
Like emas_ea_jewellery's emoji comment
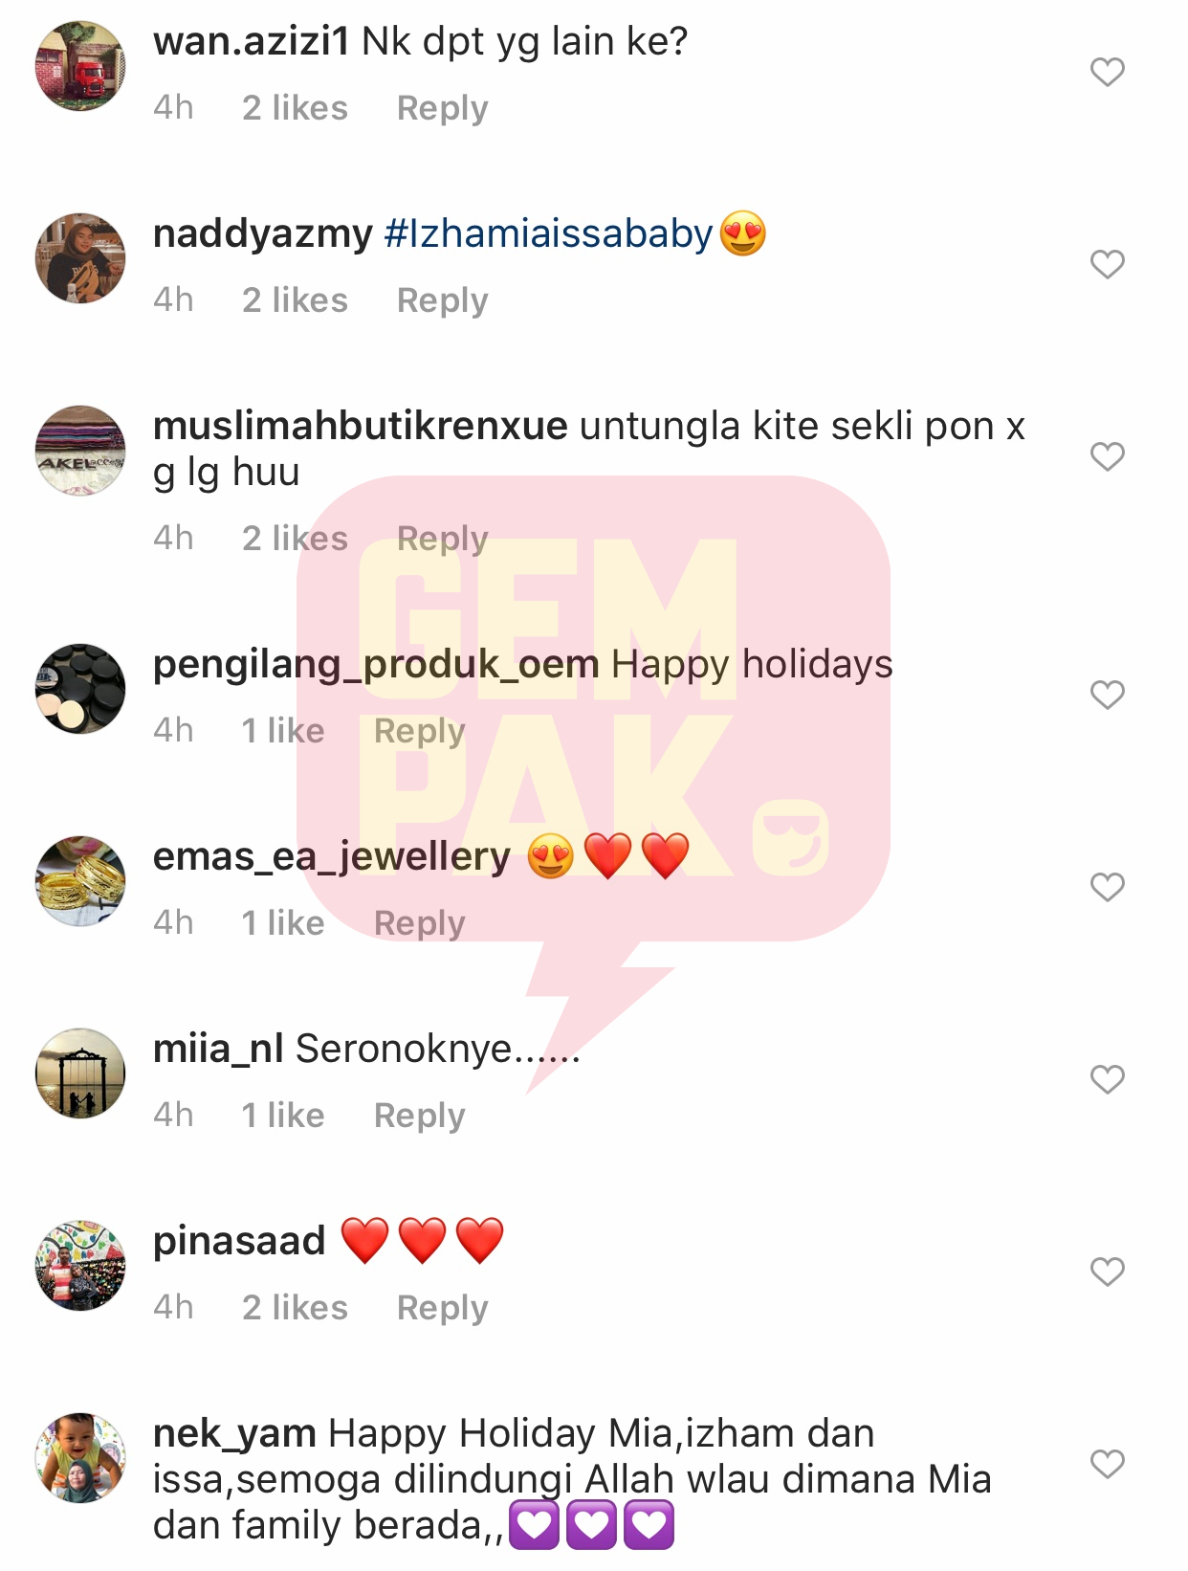(x=1107, y=887)
